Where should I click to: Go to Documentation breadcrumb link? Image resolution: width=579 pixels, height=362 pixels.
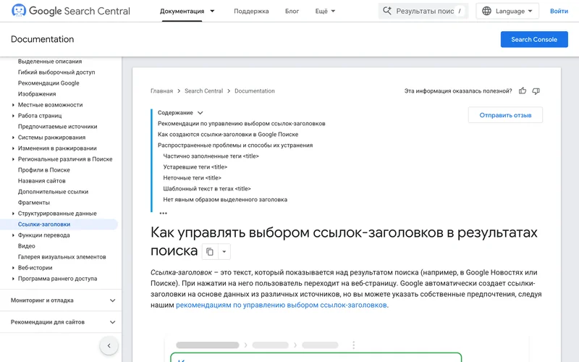click(255, 91)
